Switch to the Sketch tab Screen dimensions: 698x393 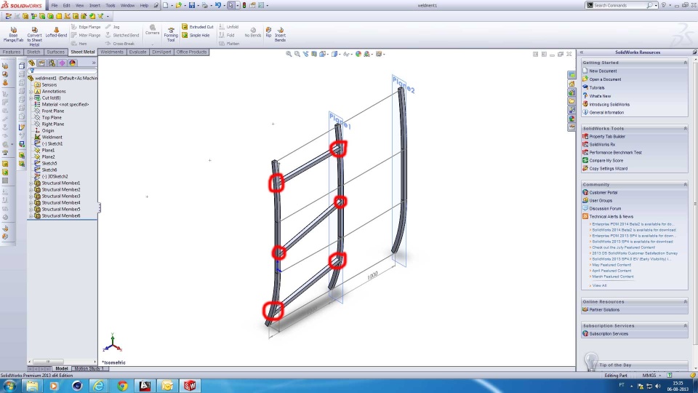(x=33, y=52)
